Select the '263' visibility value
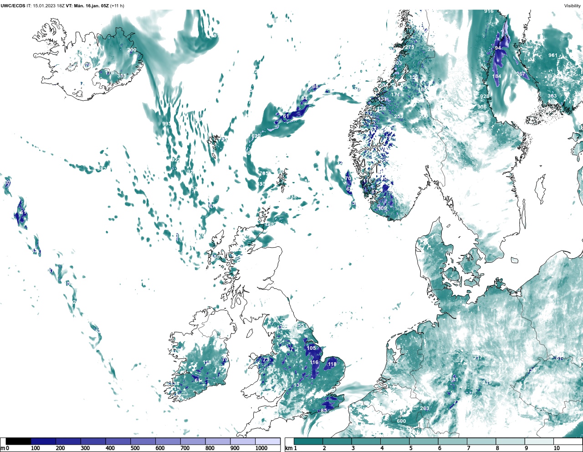The image size is (583, 452). (x=424, y=408)
